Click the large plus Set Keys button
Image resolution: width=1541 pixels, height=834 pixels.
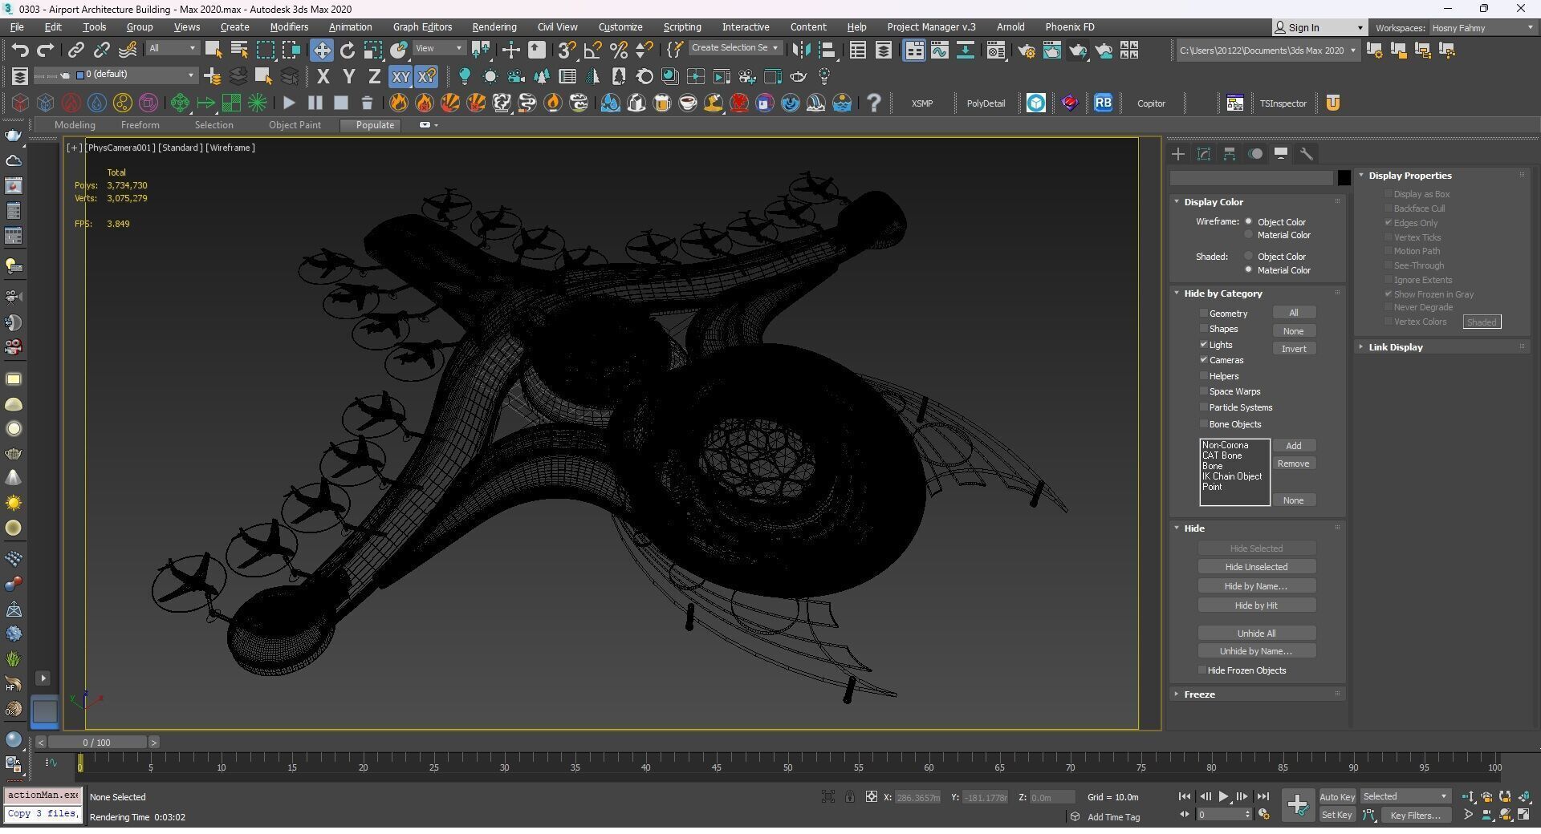(1297, 805)
